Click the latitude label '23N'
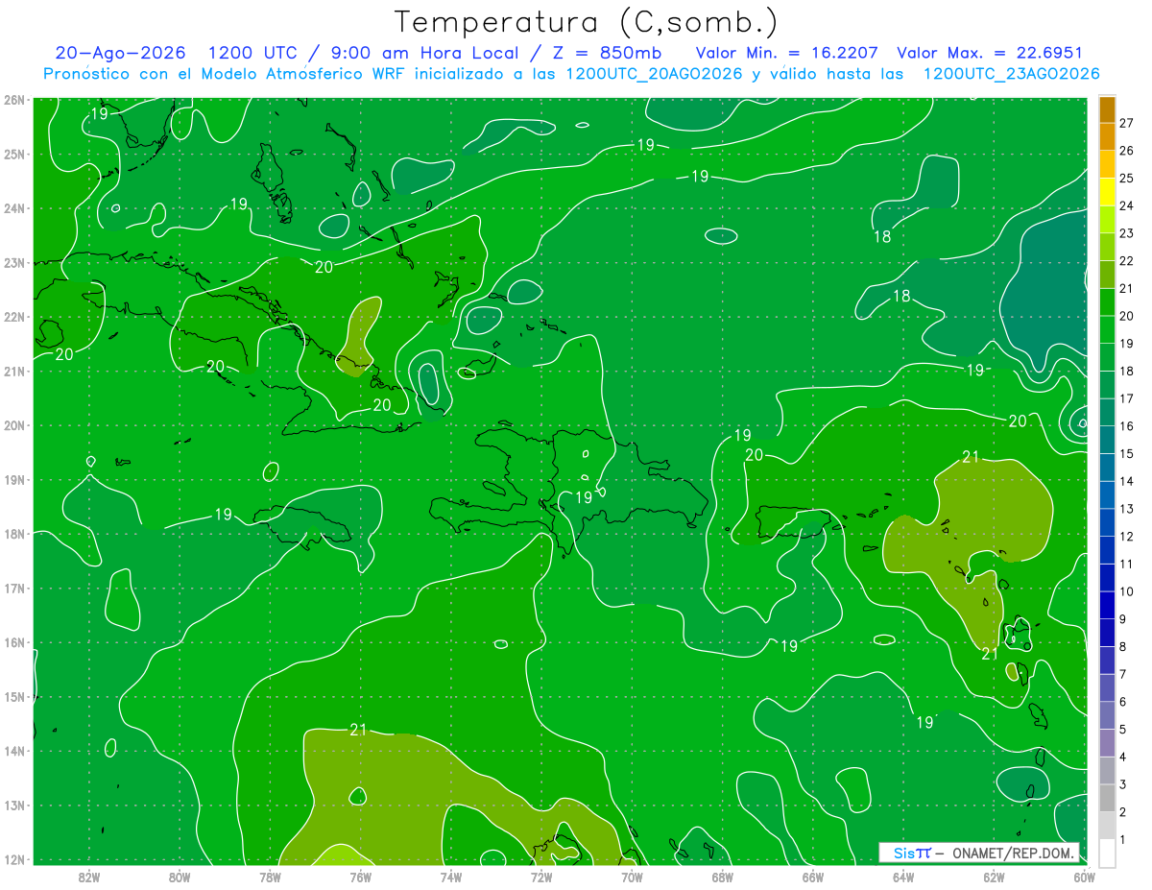The height and width of the screenshot is (890, 1152). (14, 262)
